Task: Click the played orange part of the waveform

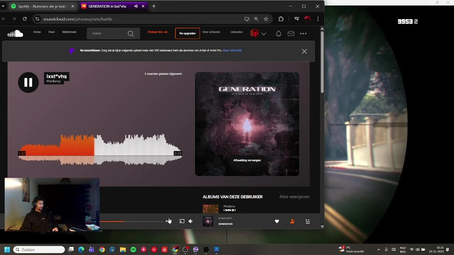Action: click(x=57, y=149)
